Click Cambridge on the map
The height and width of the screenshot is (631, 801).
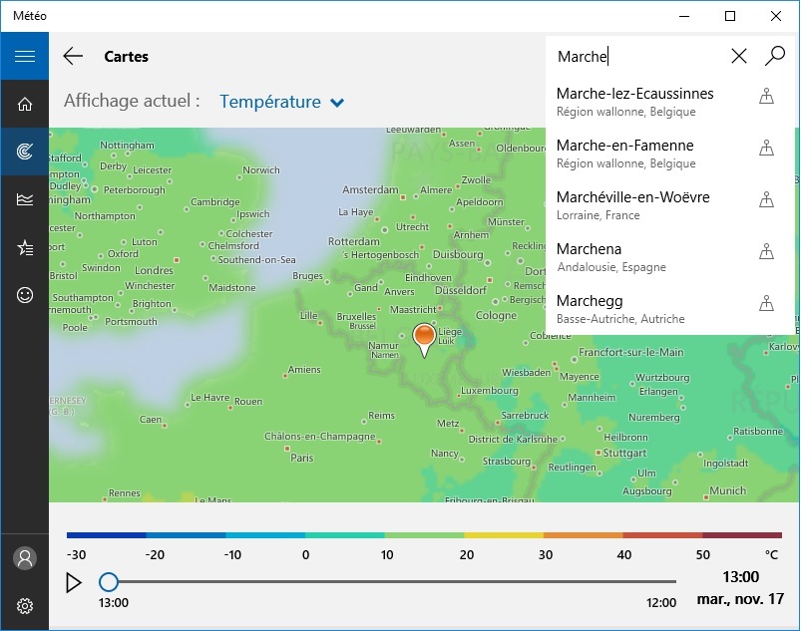[x=215, y=202]
